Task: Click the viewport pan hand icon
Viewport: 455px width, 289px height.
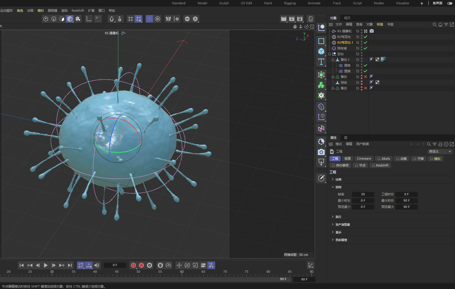Action: click(x=295, y=27)
